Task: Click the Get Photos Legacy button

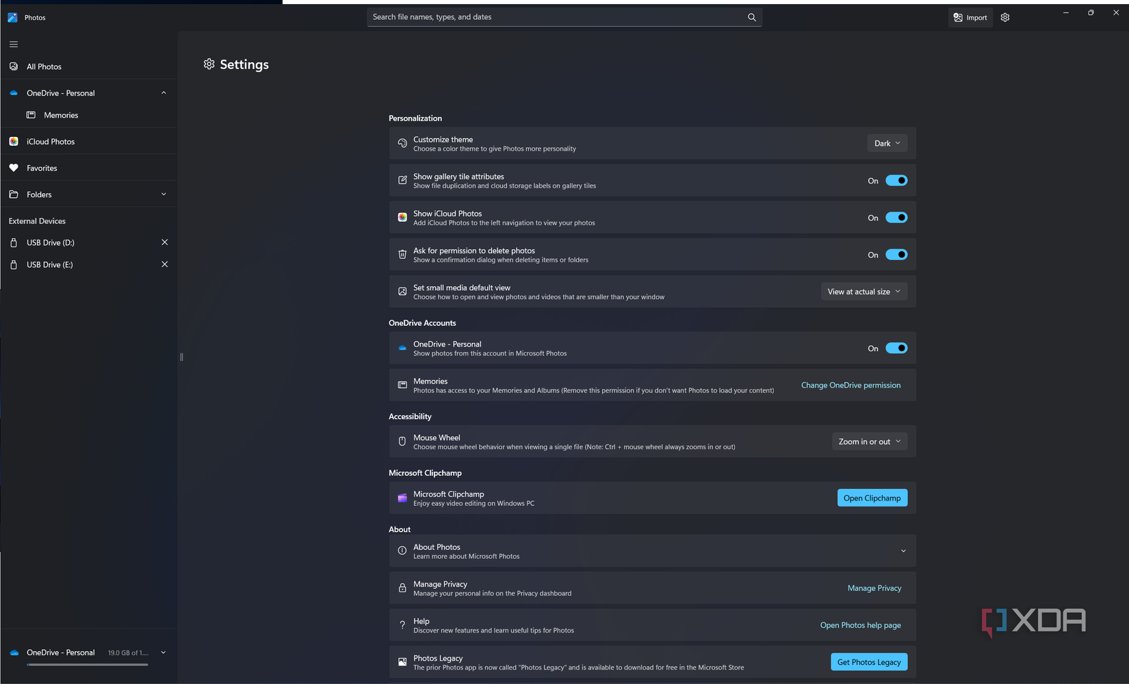Action: tap(869, 662)
